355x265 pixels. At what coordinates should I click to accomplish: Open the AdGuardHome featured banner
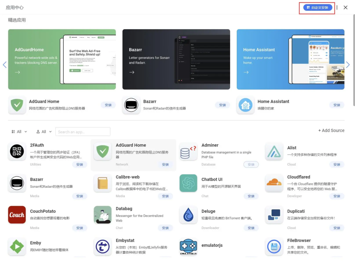[62, 59]
